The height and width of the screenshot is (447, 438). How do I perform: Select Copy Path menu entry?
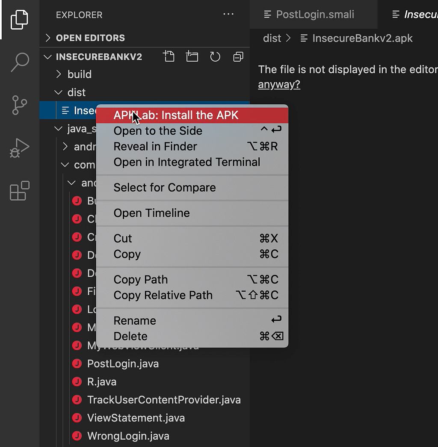tap(192, 279)
